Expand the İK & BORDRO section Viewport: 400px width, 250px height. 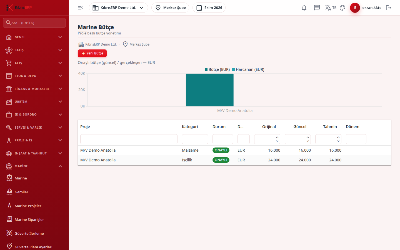click(x=34, y=114)
